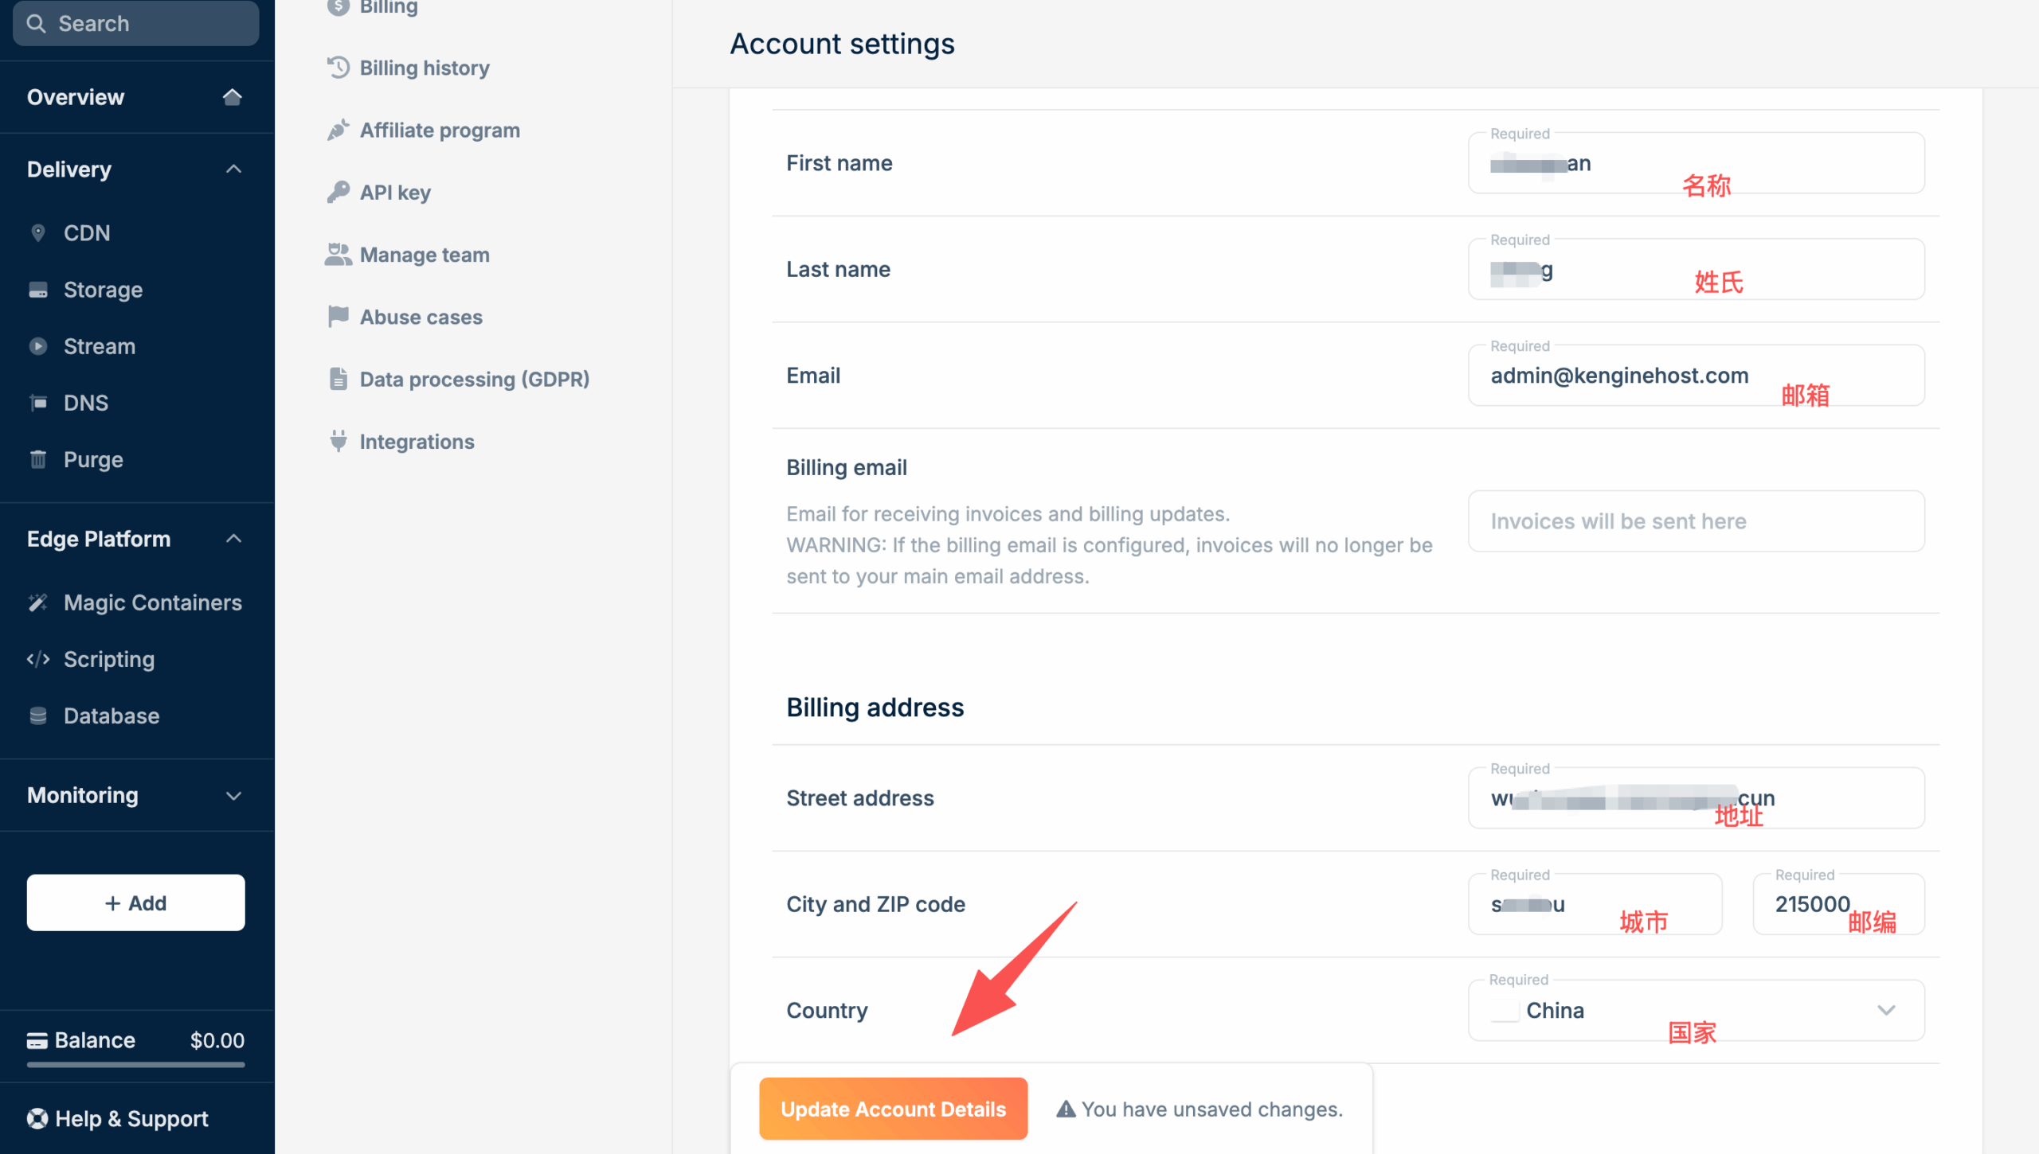Image resolution: width=2039 pixels, height=1154 pixels.
Task: Click the + Add button
Action: [135, 903]
